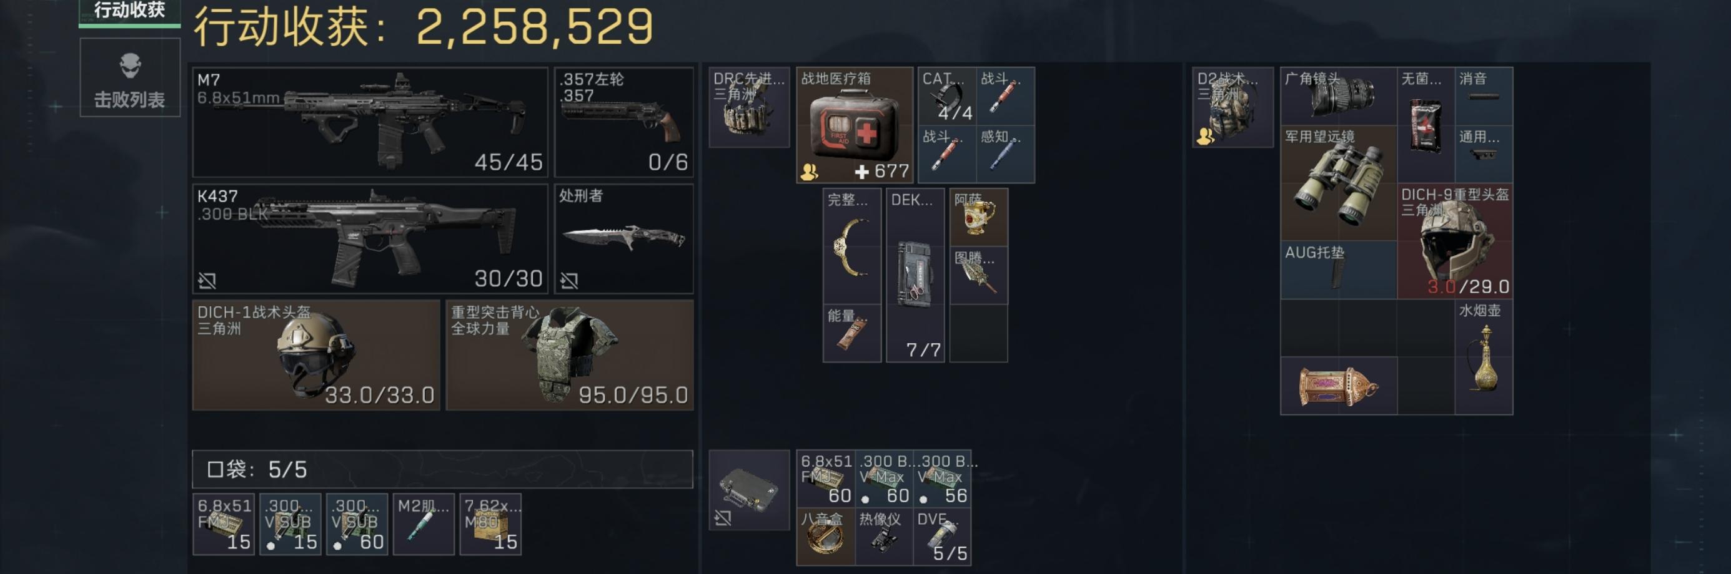Select the 处刑者 knife item
The height and width of the screenshot is (574, 1731).
point(623,239)
